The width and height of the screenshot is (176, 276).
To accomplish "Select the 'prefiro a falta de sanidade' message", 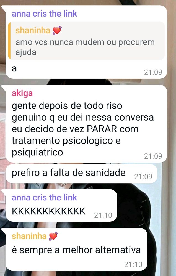I will 81,174.
